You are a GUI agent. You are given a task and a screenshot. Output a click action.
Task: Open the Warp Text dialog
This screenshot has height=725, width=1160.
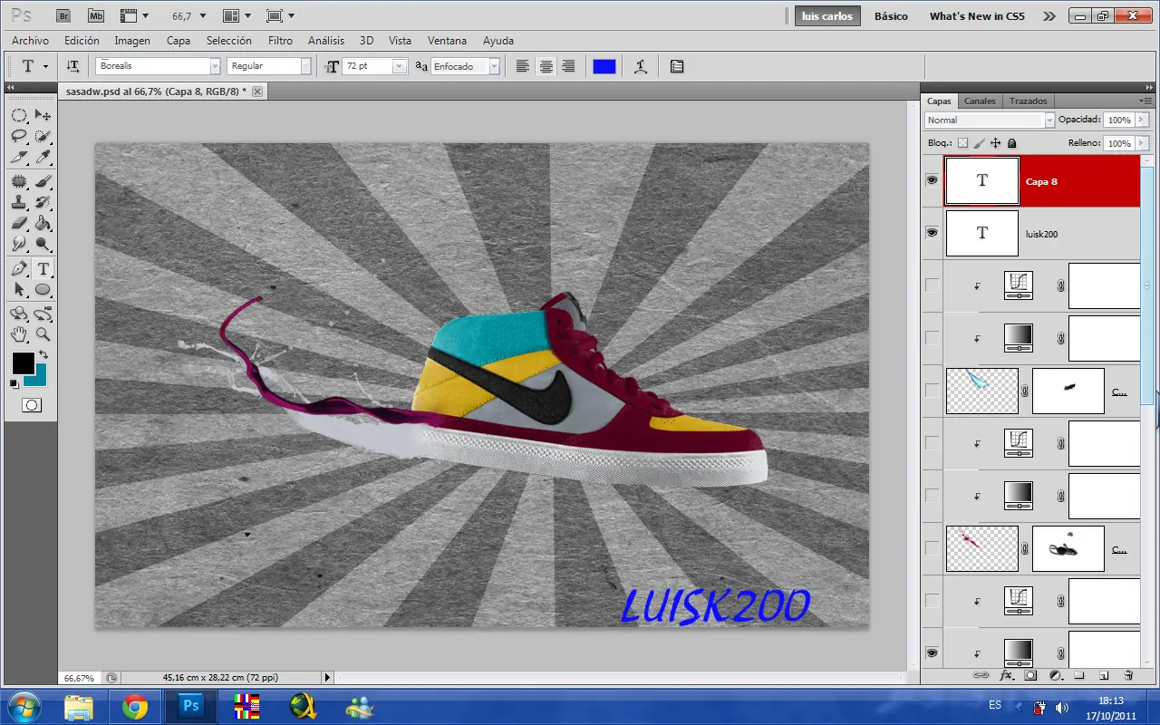point(641,66)
